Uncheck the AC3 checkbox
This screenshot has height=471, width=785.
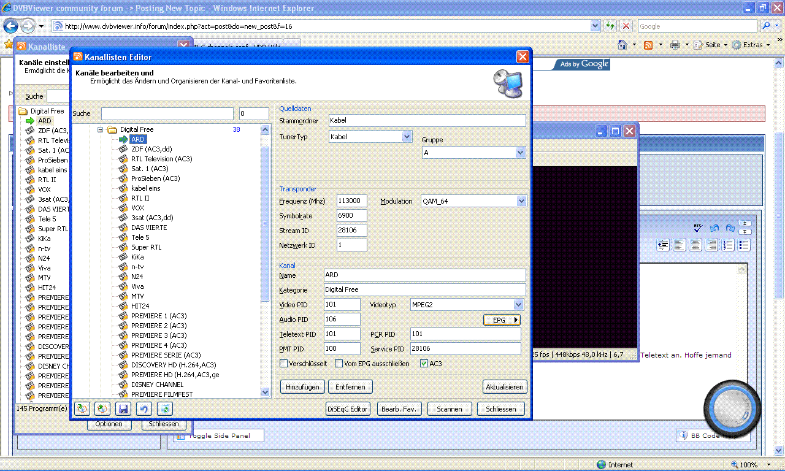424,364
